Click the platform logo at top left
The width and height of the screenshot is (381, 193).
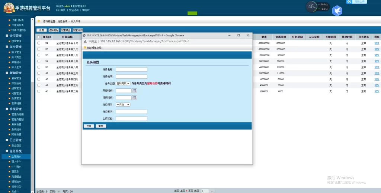point(7,7)
